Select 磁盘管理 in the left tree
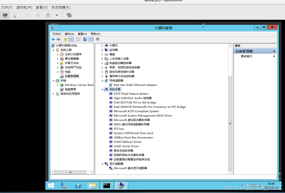 pos(70,89)
